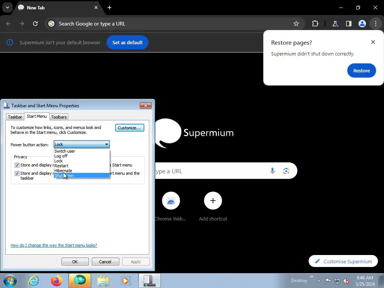Choose Shut down from the dropdown list
Viewport: 384px width, 288px height.
coord(82,175)
